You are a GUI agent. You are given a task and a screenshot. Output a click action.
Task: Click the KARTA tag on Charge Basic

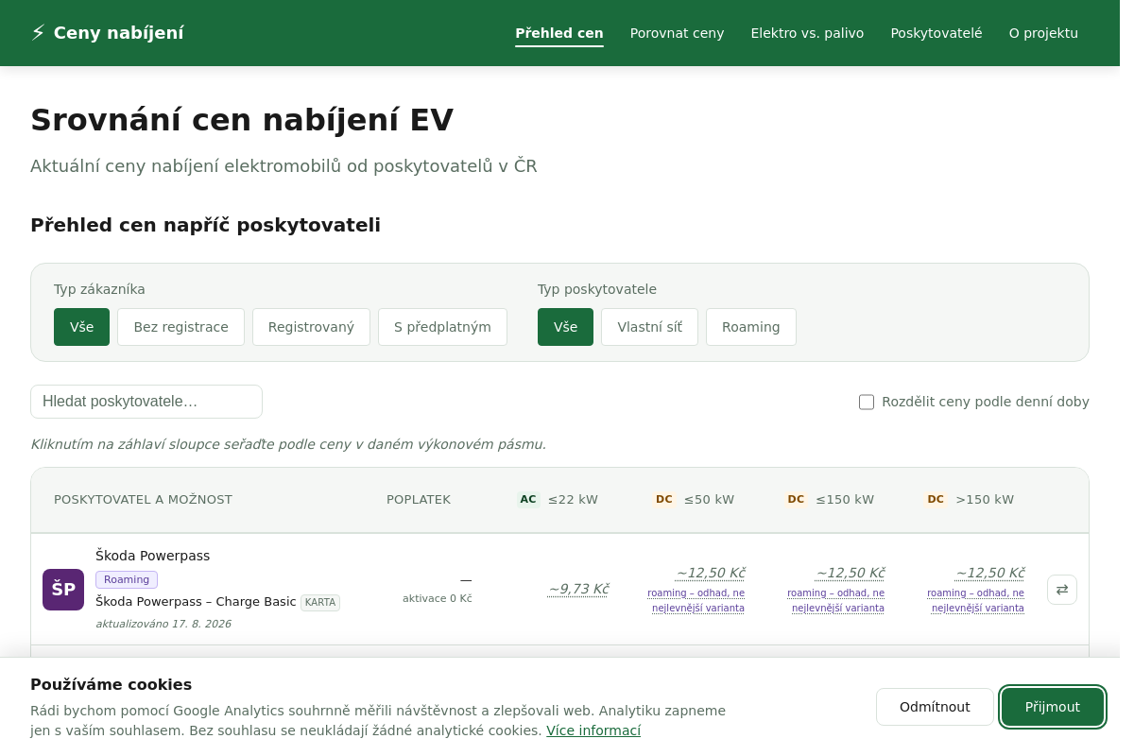(x=320, y=602)
